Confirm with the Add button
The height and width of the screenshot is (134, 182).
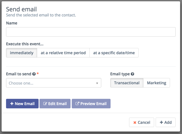166,122
